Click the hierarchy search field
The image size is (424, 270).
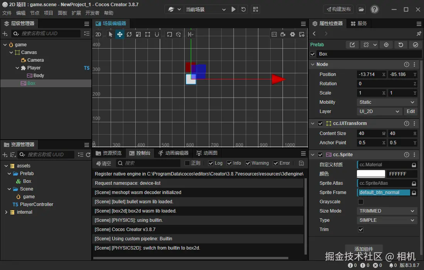point(46,34)
